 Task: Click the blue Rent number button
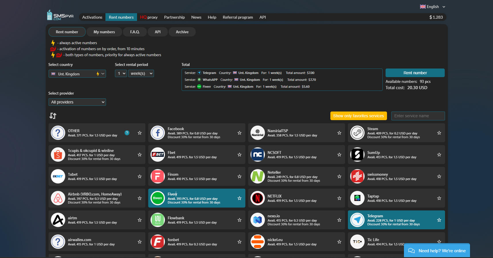point(415,73)
